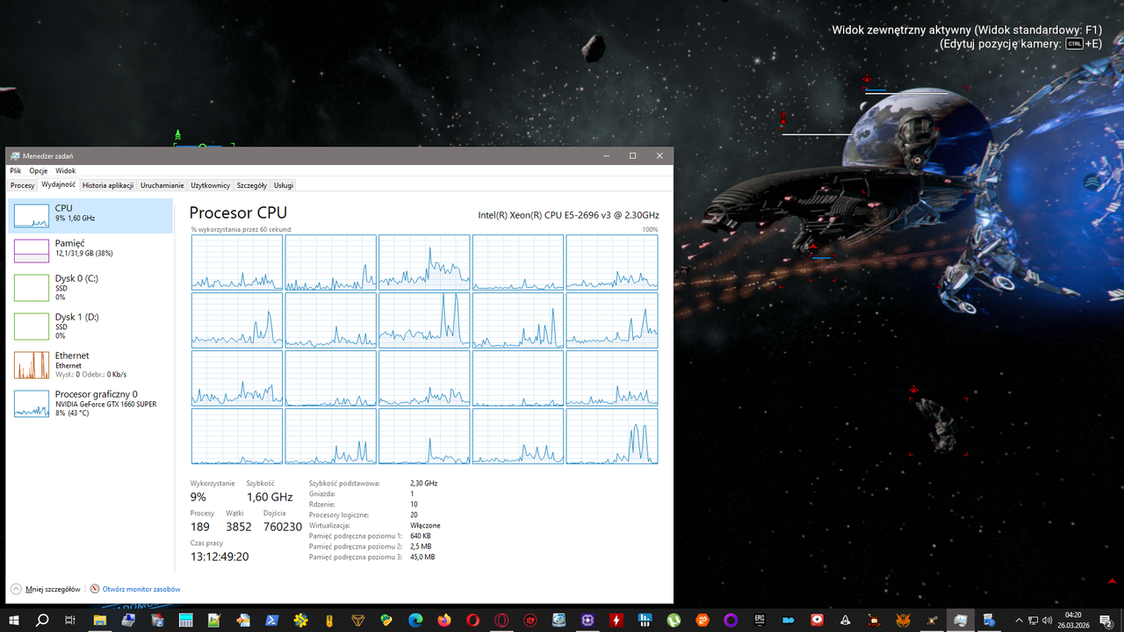Image resolution: width=1124 pixels, height=632 pixels.
Task: Click the CPU mini graph thumbnail
Action: (32, 215)
